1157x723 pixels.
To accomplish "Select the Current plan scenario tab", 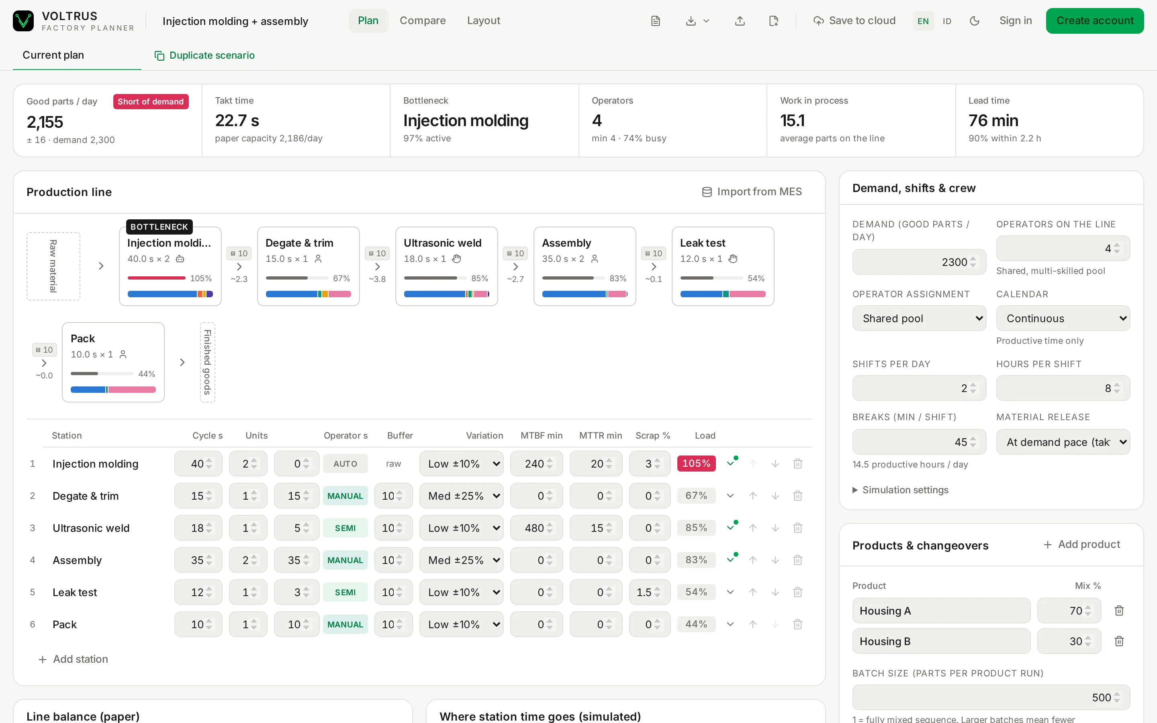I will 77,55.
